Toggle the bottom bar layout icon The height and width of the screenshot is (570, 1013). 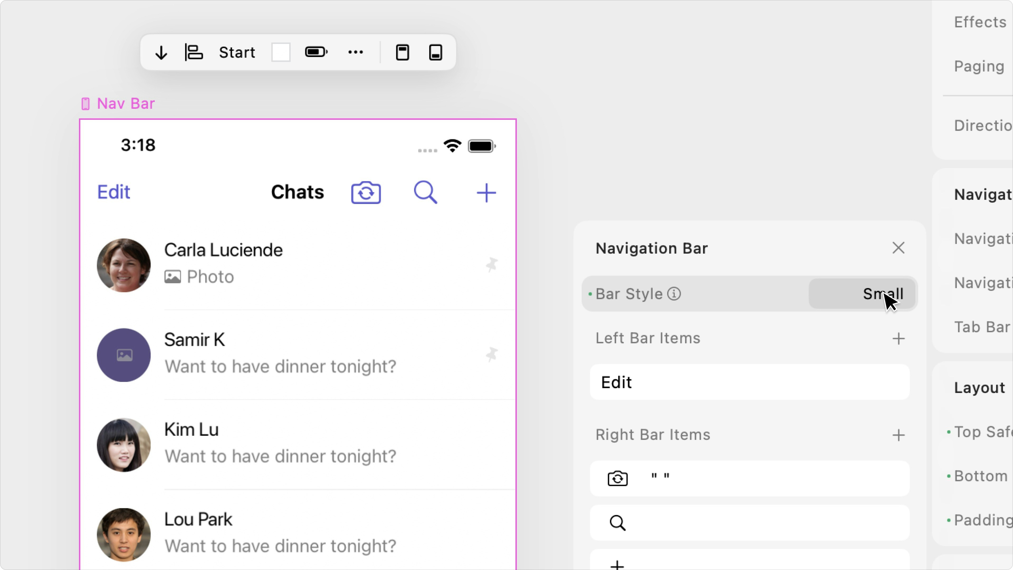coord(435,52)
